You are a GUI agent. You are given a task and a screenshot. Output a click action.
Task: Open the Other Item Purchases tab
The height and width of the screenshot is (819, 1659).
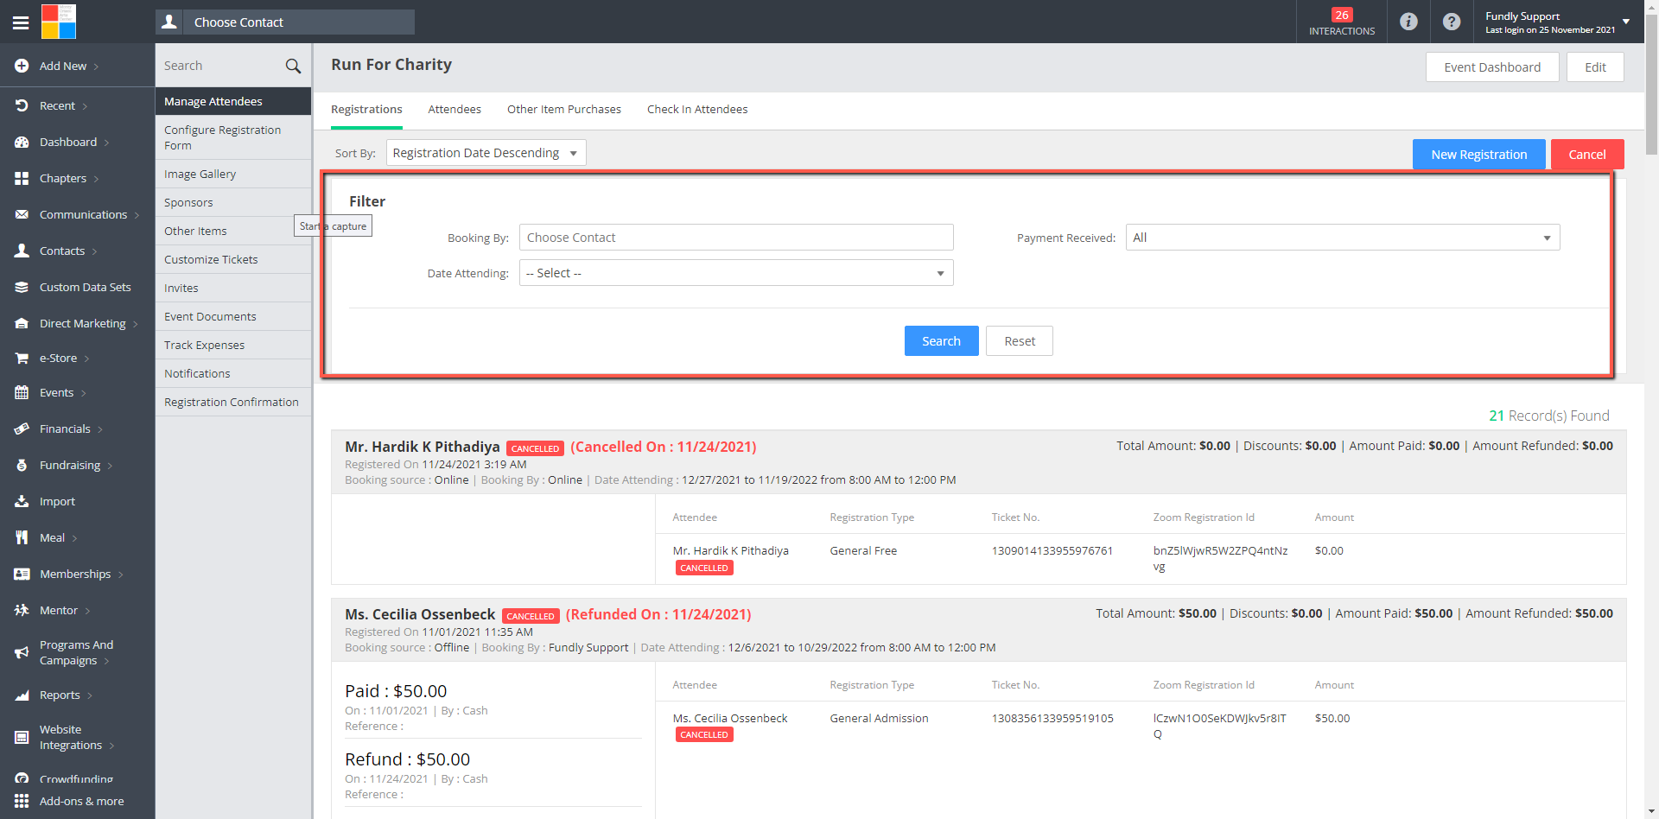564,109
